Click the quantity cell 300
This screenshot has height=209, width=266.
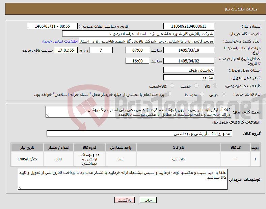[x=58, y=159]
